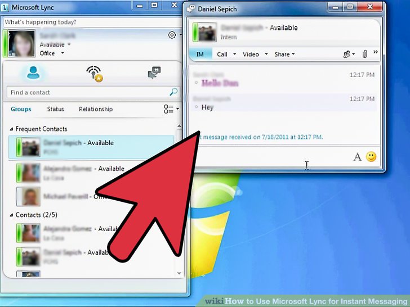This screenshot has width=410, height=307.
Task: Click the 'Hey' message text
Action: coord(207,107)
